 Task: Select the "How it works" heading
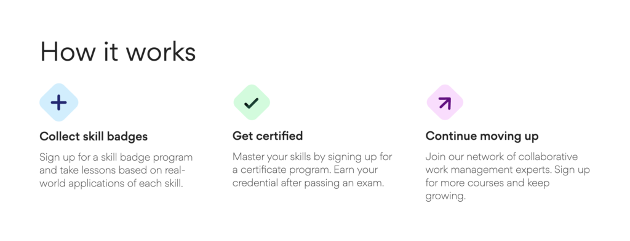click(118, 52)
